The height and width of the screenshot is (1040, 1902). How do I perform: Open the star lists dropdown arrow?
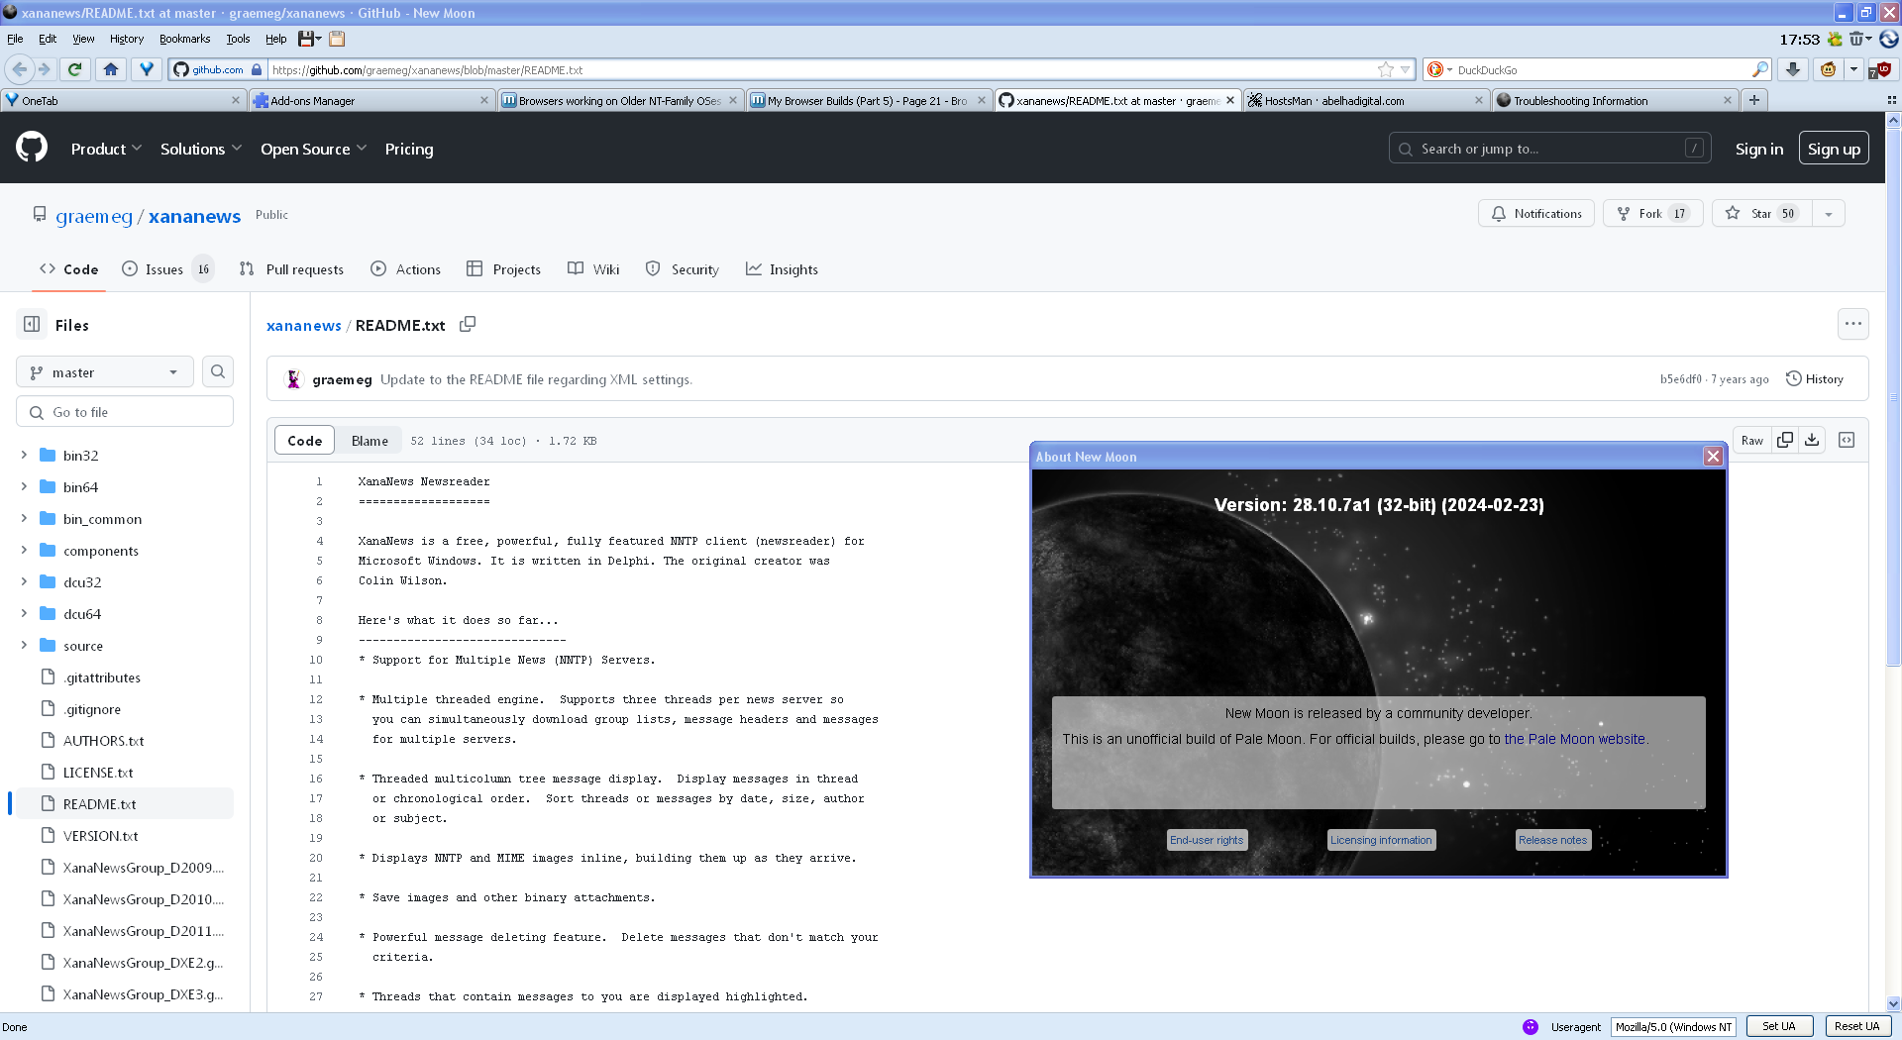pos(1829,213)
